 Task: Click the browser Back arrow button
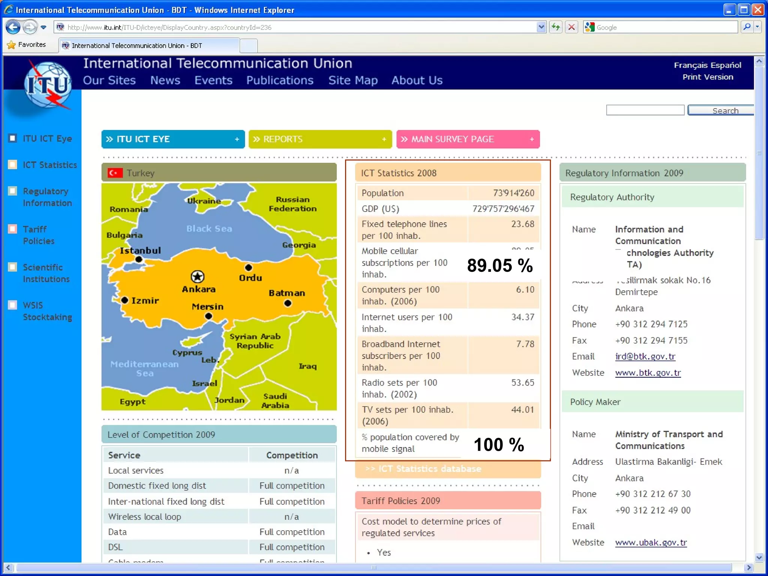pyautogui.click(x=13, y=27)
